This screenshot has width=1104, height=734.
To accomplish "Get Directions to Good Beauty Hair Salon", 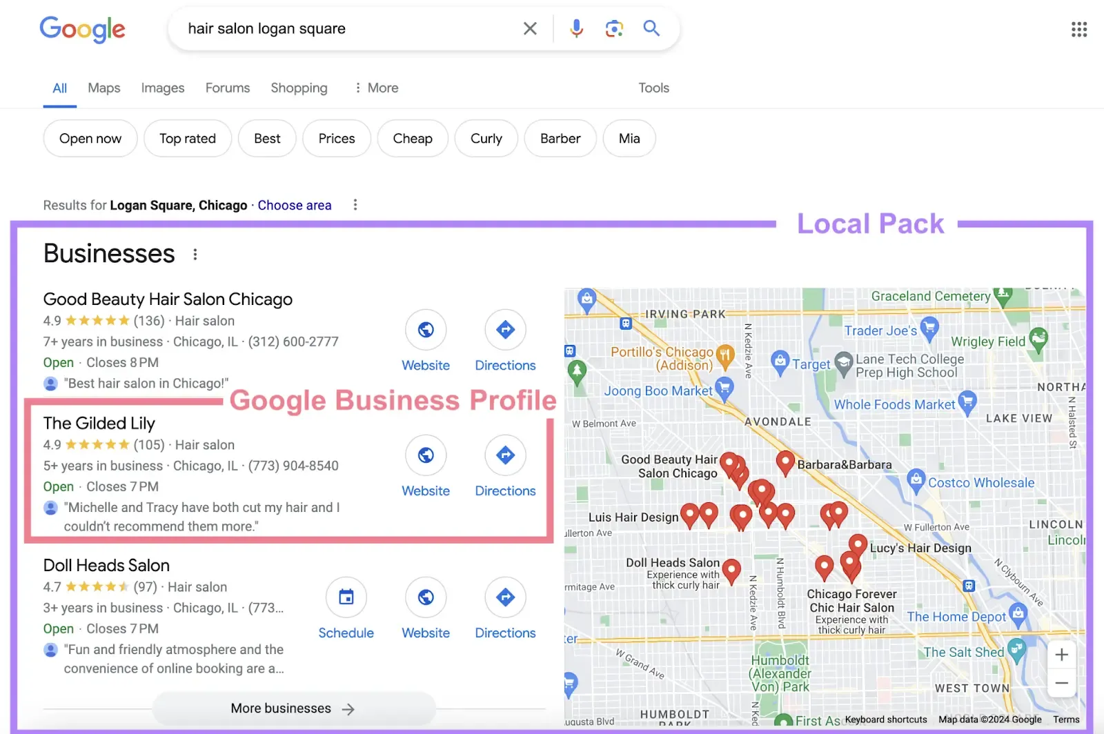I will (505, 330).
